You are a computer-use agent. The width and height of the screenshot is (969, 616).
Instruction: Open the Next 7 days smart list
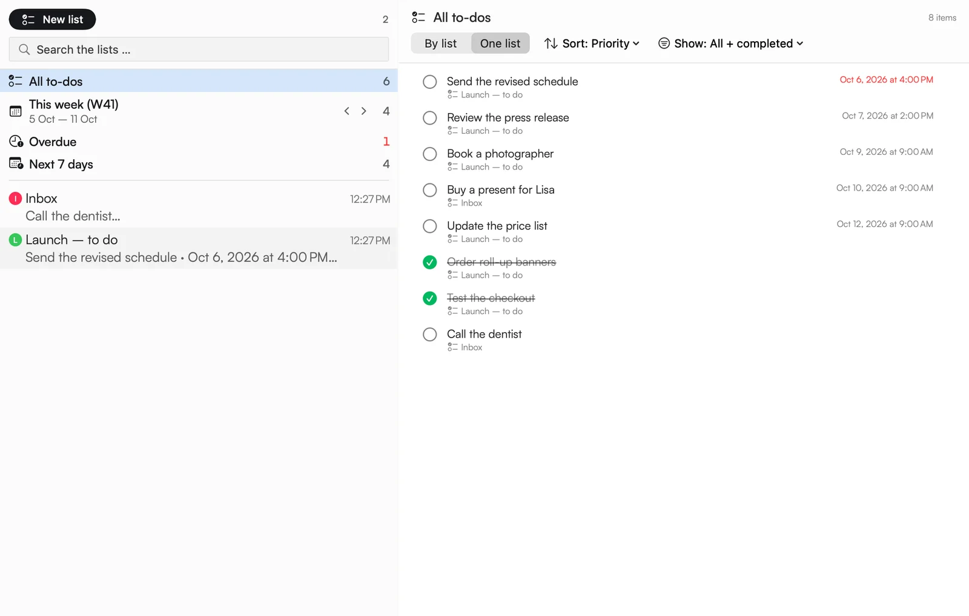(199, 164)
